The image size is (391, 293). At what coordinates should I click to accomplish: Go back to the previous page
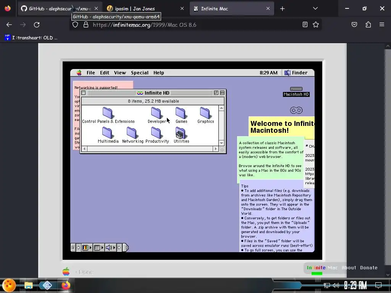[9, 25]
